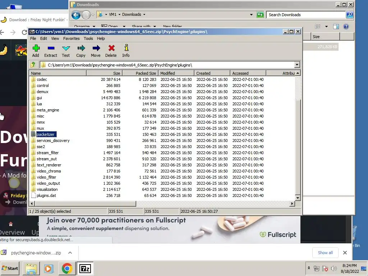This screenshot has height=276, width=368.
Task: Toggle Explorer preview pane icon
Action: 336,27
